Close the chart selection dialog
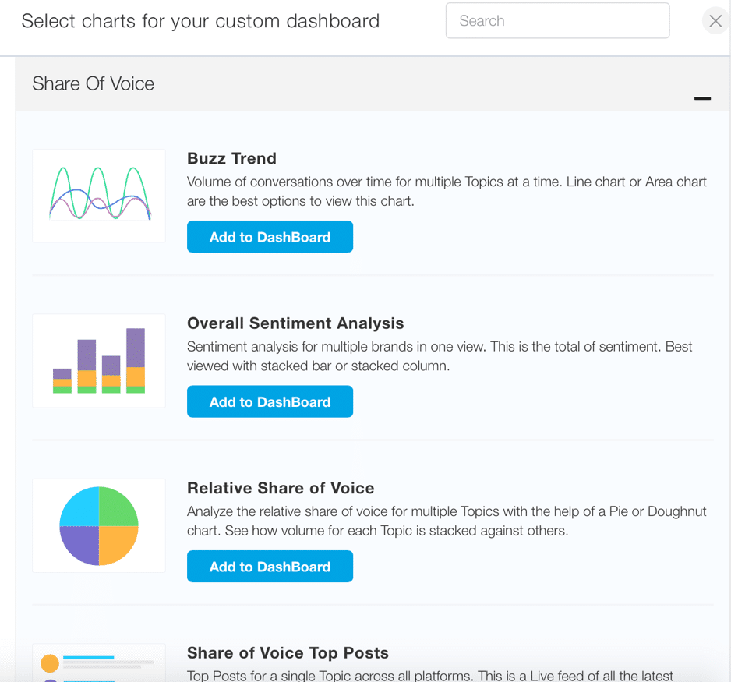This screenshot has width=731, height=682. [715, 21]
